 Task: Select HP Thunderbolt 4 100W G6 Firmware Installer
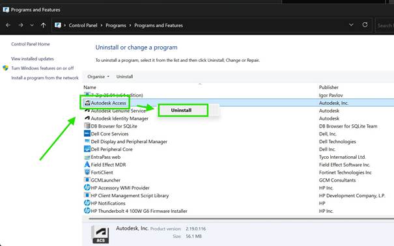(x=139, y=211)
